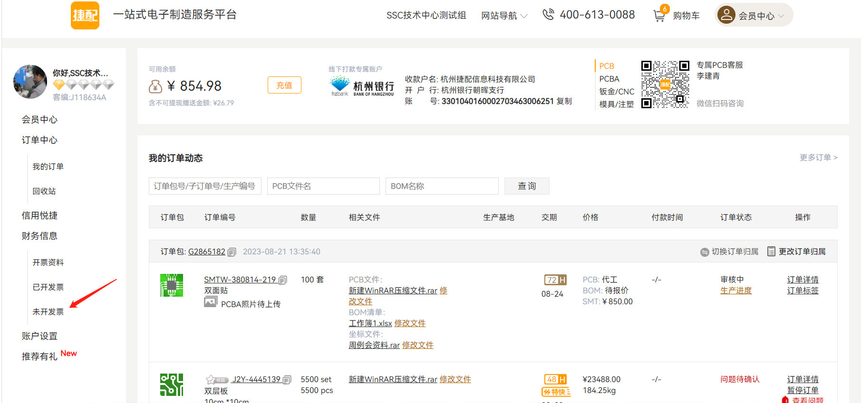Screen dimensions: 861x403
Task: Select 未开发票 in the sidebar
Action: [x=48, y=312]
